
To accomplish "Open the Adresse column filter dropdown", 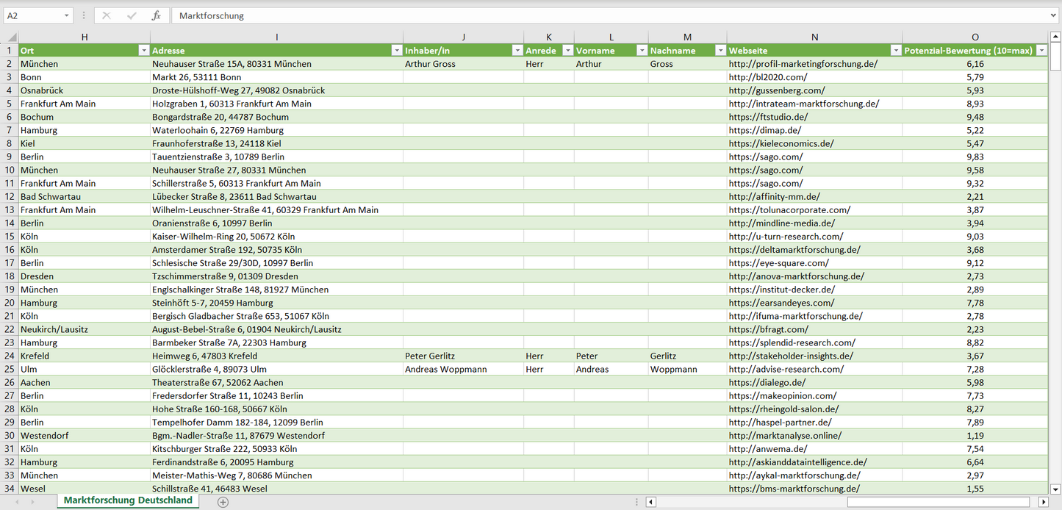I will pyautogui.click(x=396, y=51).
